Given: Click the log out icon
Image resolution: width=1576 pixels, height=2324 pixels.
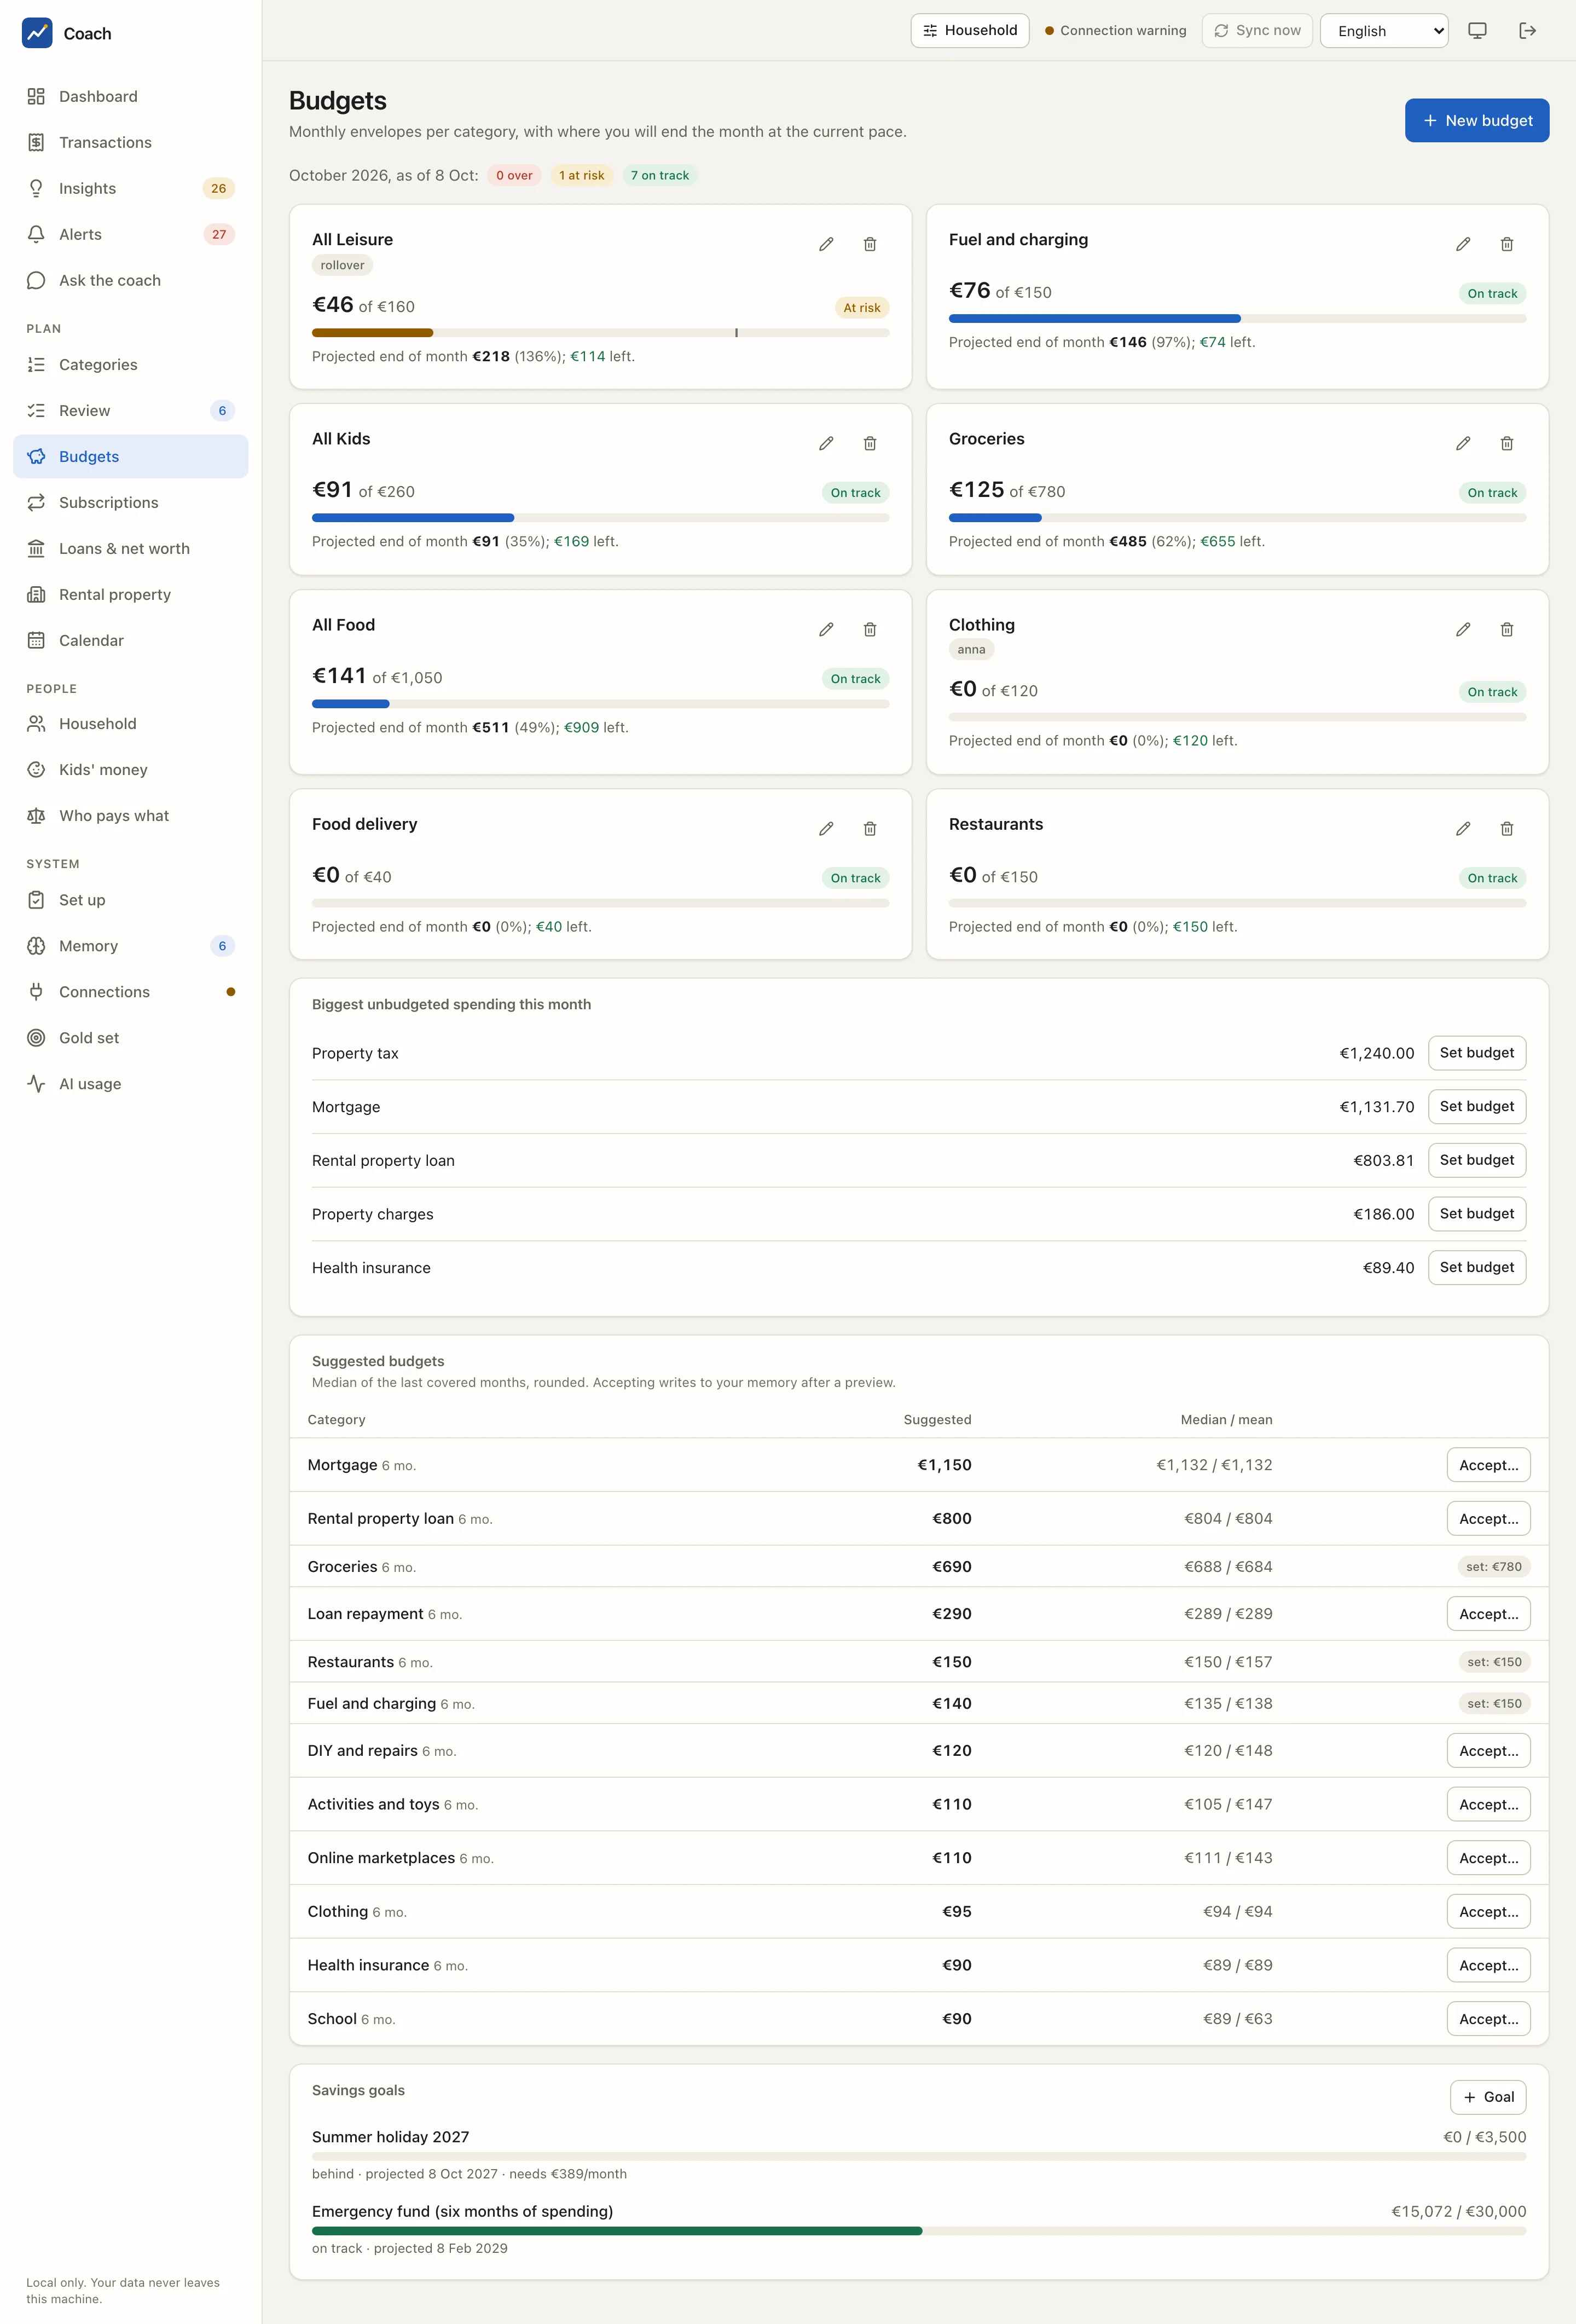Looking at the screenshot, I should point(1527,31).
